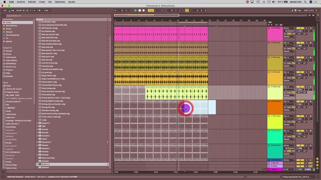Arm recording on olive track 3
321x180 pixels.
[x=311, y=57]
